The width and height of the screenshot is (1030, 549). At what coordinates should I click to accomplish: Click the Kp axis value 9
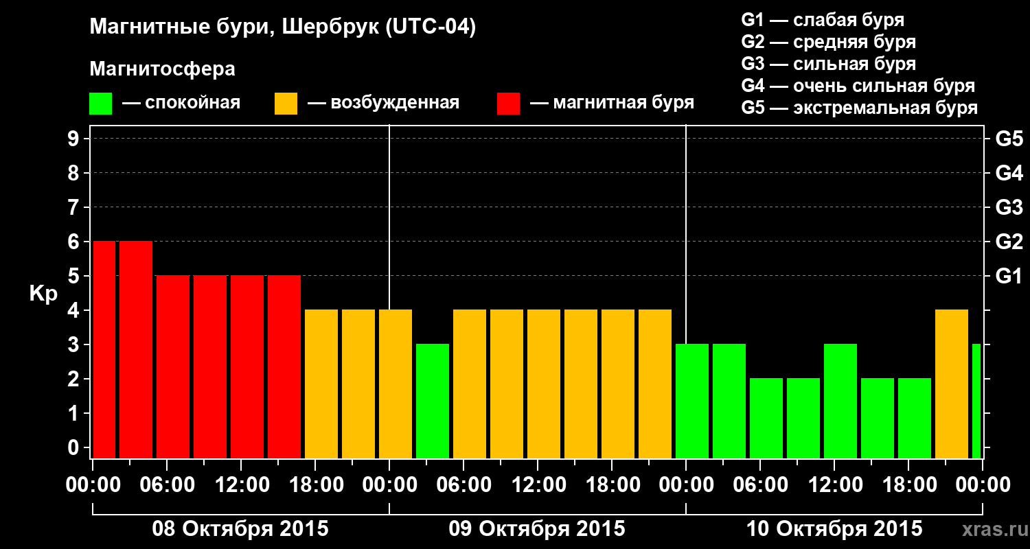[x=75, y=139]
